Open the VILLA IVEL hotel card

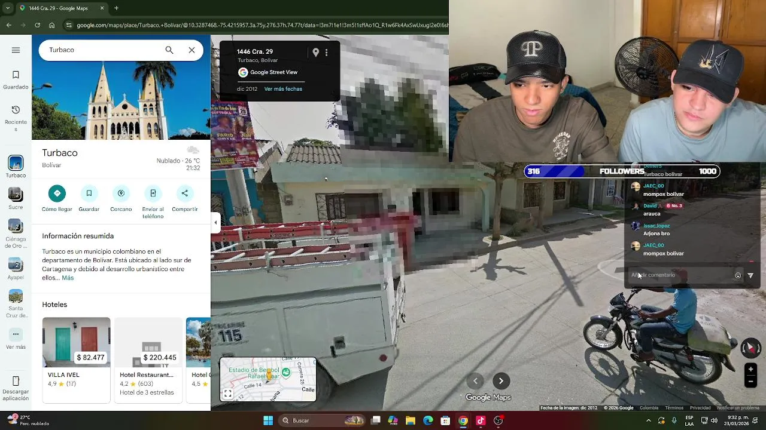coord(76,360)
